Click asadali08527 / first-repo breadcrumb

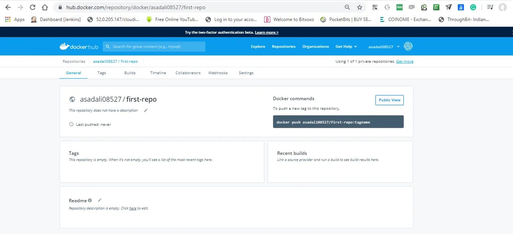[x=115, y=62]
